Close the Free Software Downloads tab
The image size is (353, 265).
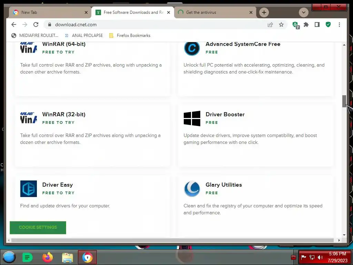click(168, 12)
